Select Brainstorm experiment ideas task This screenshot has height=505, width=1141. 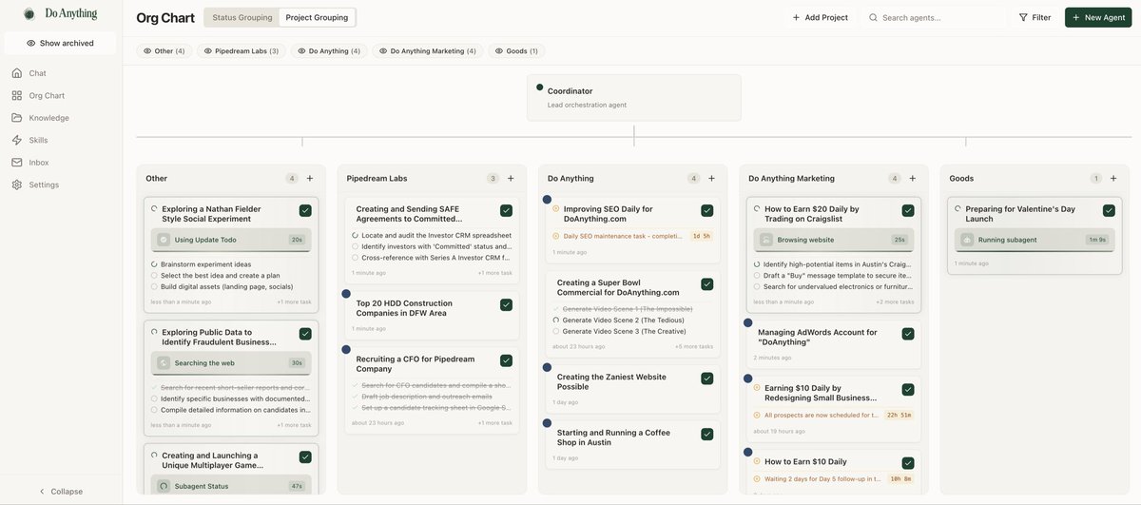205,264
